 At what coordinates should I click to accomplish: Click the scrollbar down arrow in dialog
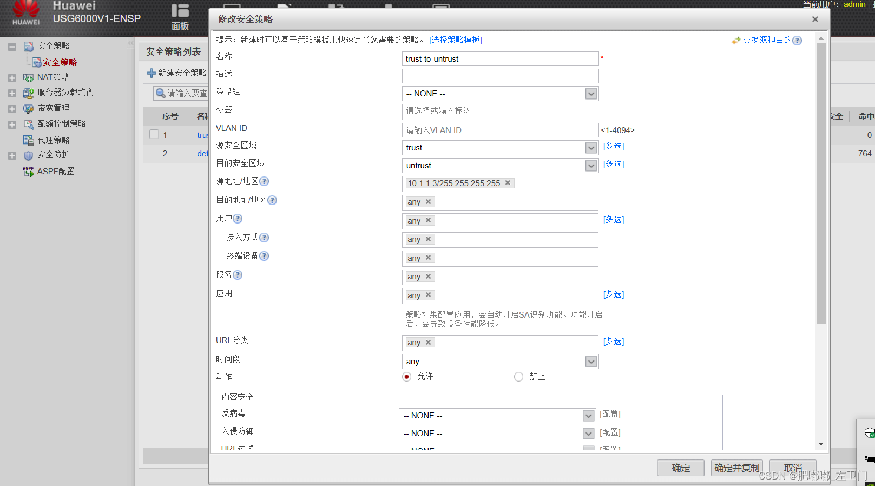point(821,444)
